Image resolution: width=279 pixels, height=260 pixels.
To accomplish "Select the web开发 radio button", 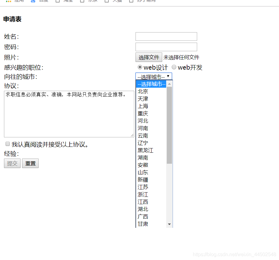I will tap(174, 67).
